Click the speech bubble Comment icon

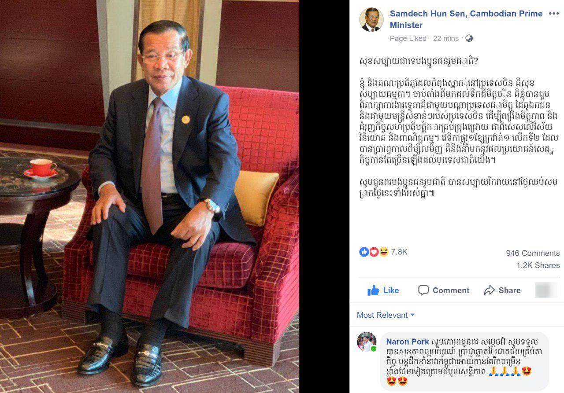tap(423, 290)
